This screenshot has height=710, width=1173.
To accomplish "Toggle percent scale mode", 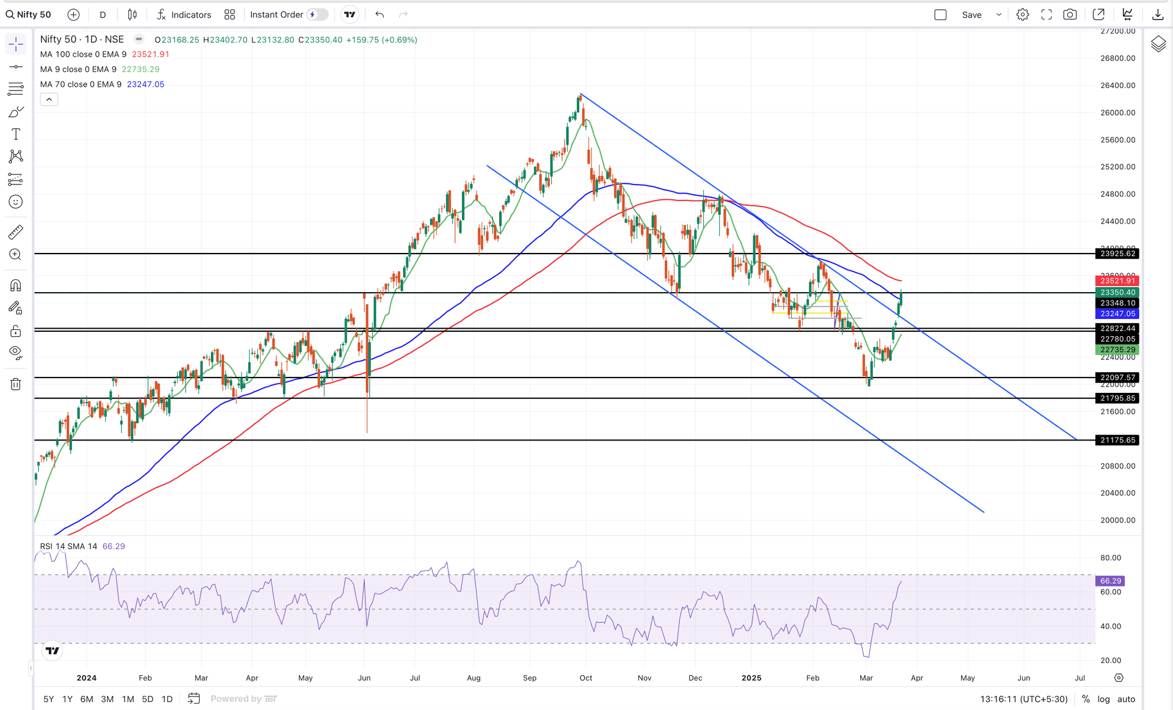I will click(x=1086, y=699).
